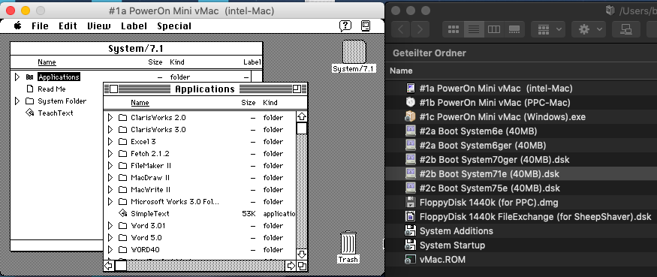This screenshot has height=277, width=657.
Task: Click the Balloon Help question mark icon
Action: pyautogui.click(x=345, y=26)
